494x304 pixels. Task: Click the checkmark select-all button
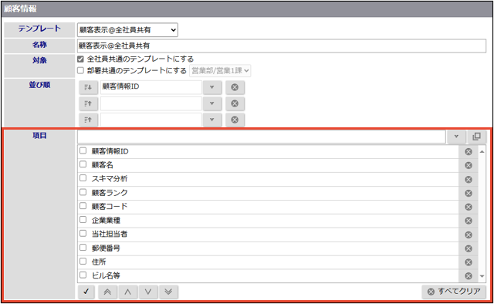86,292
